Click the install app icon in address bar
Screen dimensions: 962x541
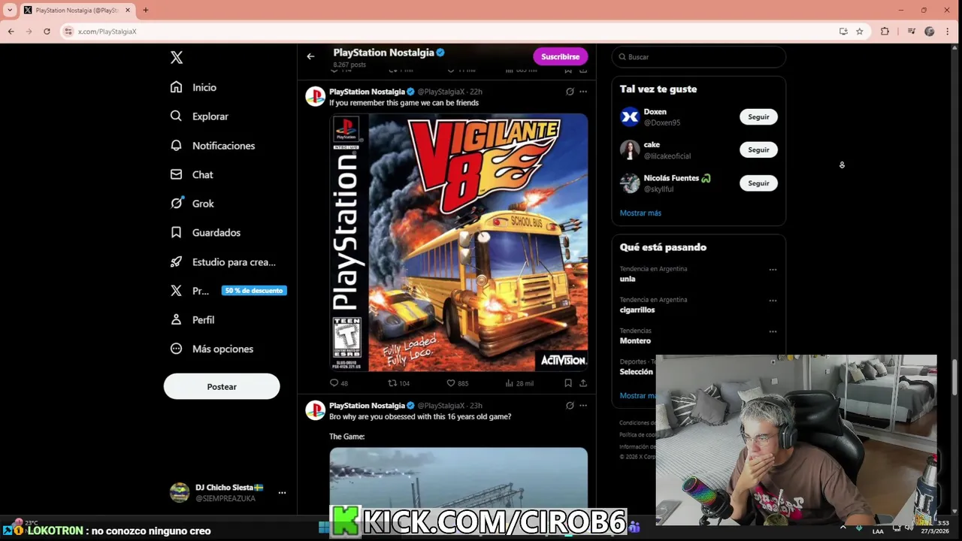843,32
